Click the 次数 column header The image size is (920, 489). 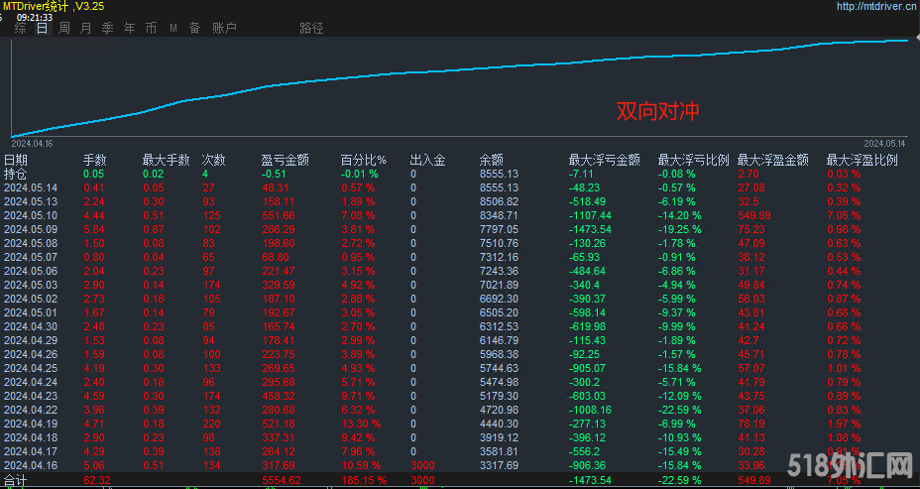213,160
